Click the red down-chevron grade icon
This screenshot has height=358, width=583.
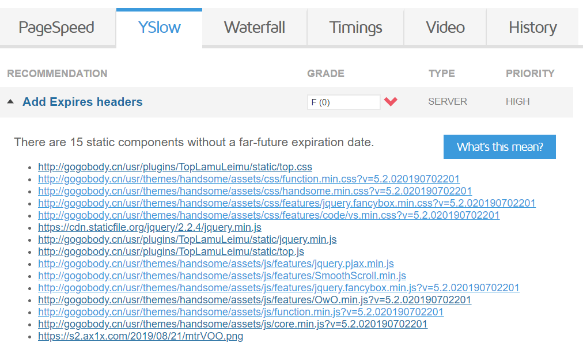(391, 102)
